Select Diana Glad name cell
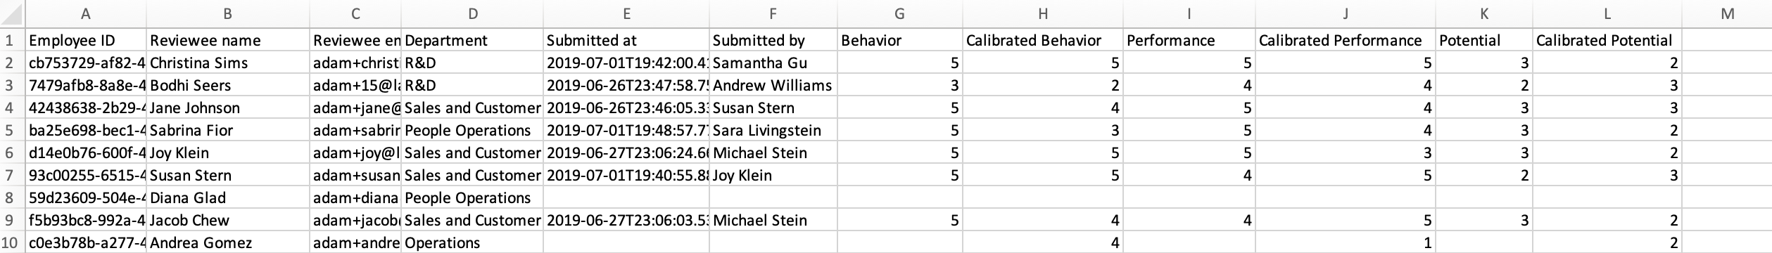1772x253 pixels. [x=228, y=197]
